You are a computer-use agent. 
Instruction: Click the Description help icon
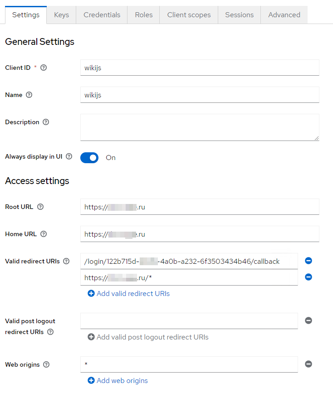(46, 122)
